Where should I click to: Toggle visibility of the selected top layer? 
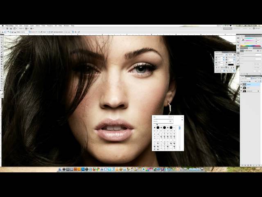click(x=241, y=84)
